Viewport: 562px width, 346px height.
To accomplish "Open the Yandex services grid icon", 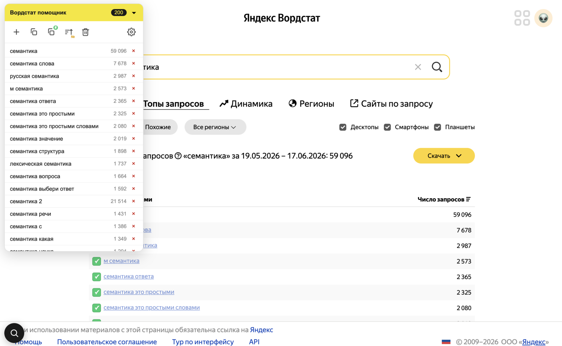I will click(x=522, y=18).
